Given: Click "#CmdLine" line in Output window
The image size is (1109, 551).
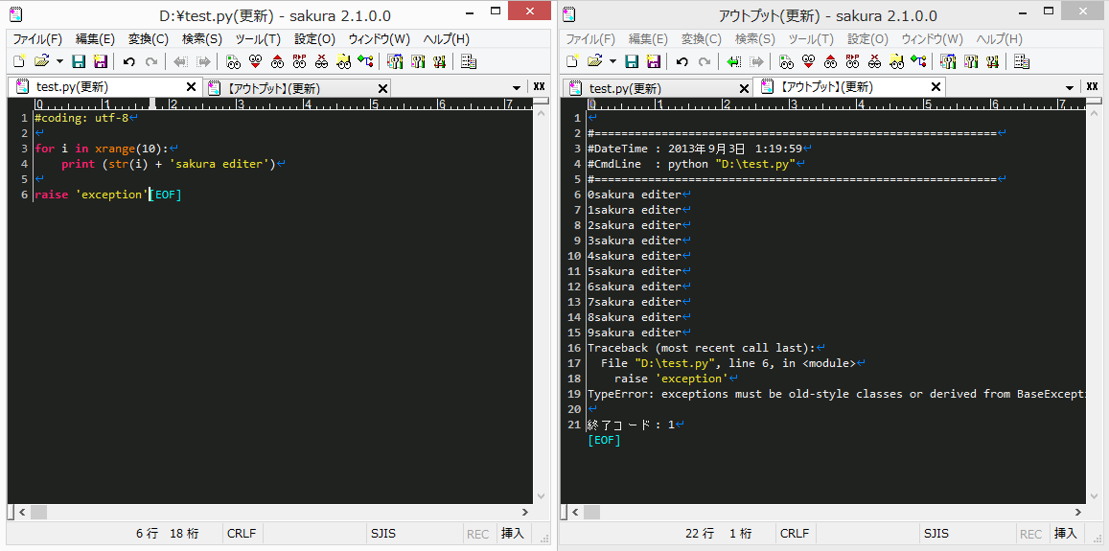Looking at the screenshot, I should point(692,164).
